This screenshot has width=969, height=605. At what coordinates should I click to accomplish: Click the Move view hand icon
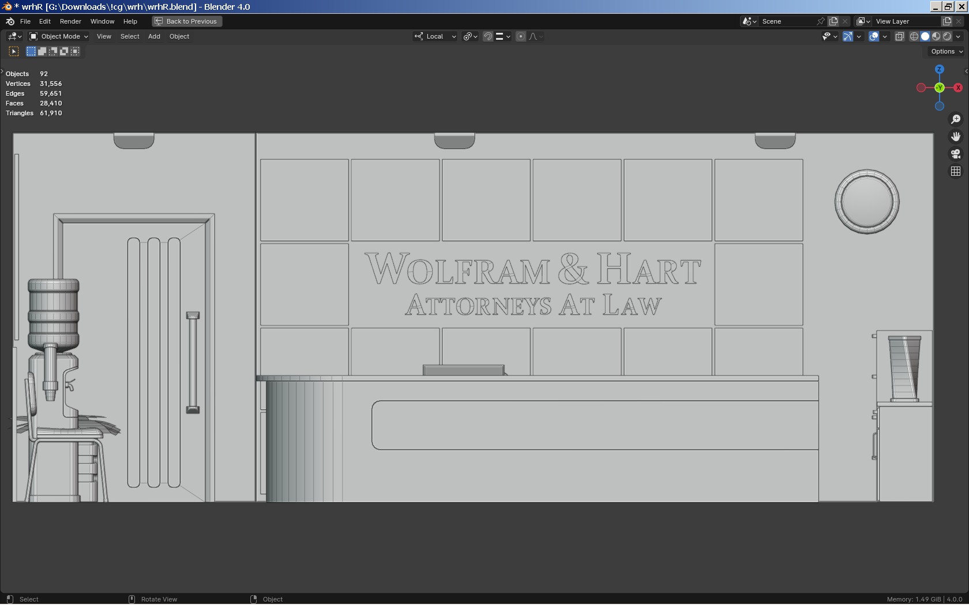pyautogui.click(x=956, y=137)
